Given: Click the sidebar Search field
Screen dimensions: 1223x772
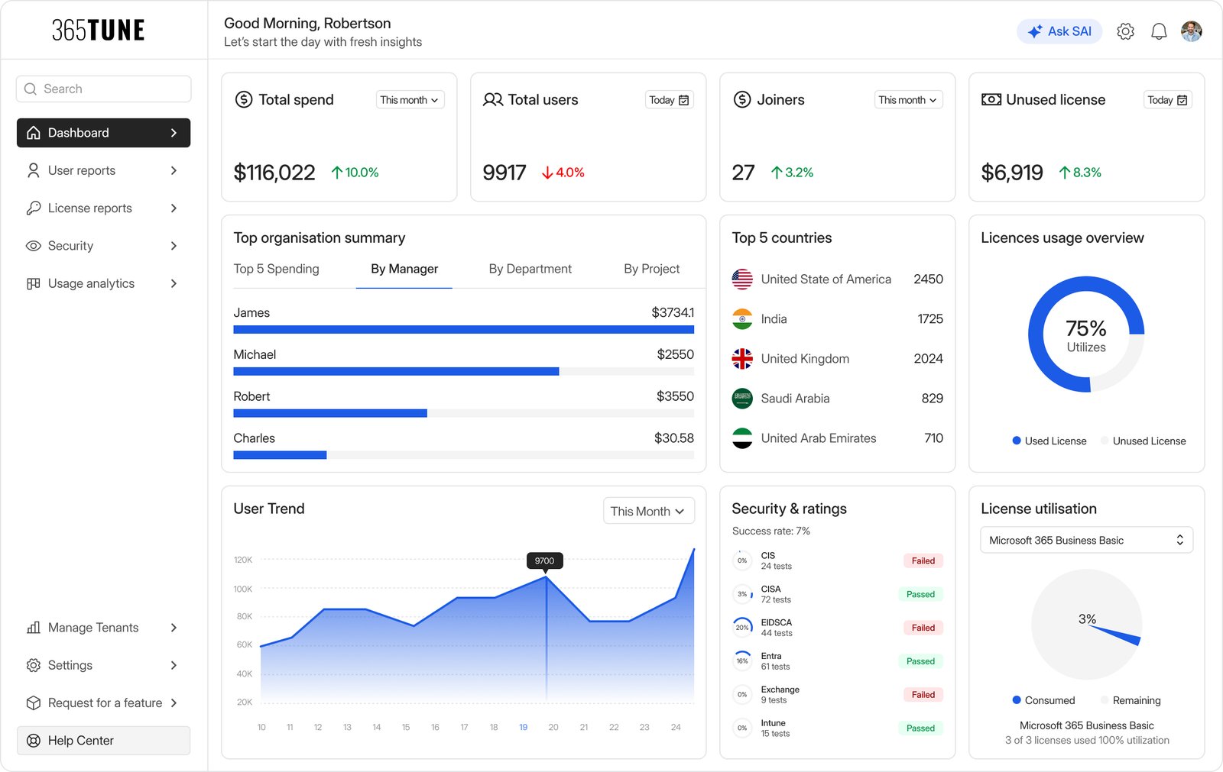Looking at the screenshot, I should [x=103, y=89].
